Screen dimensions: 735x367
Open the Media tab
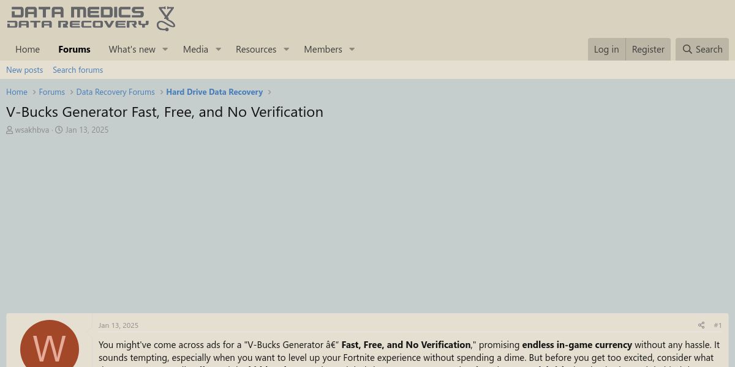coord(195,50)
